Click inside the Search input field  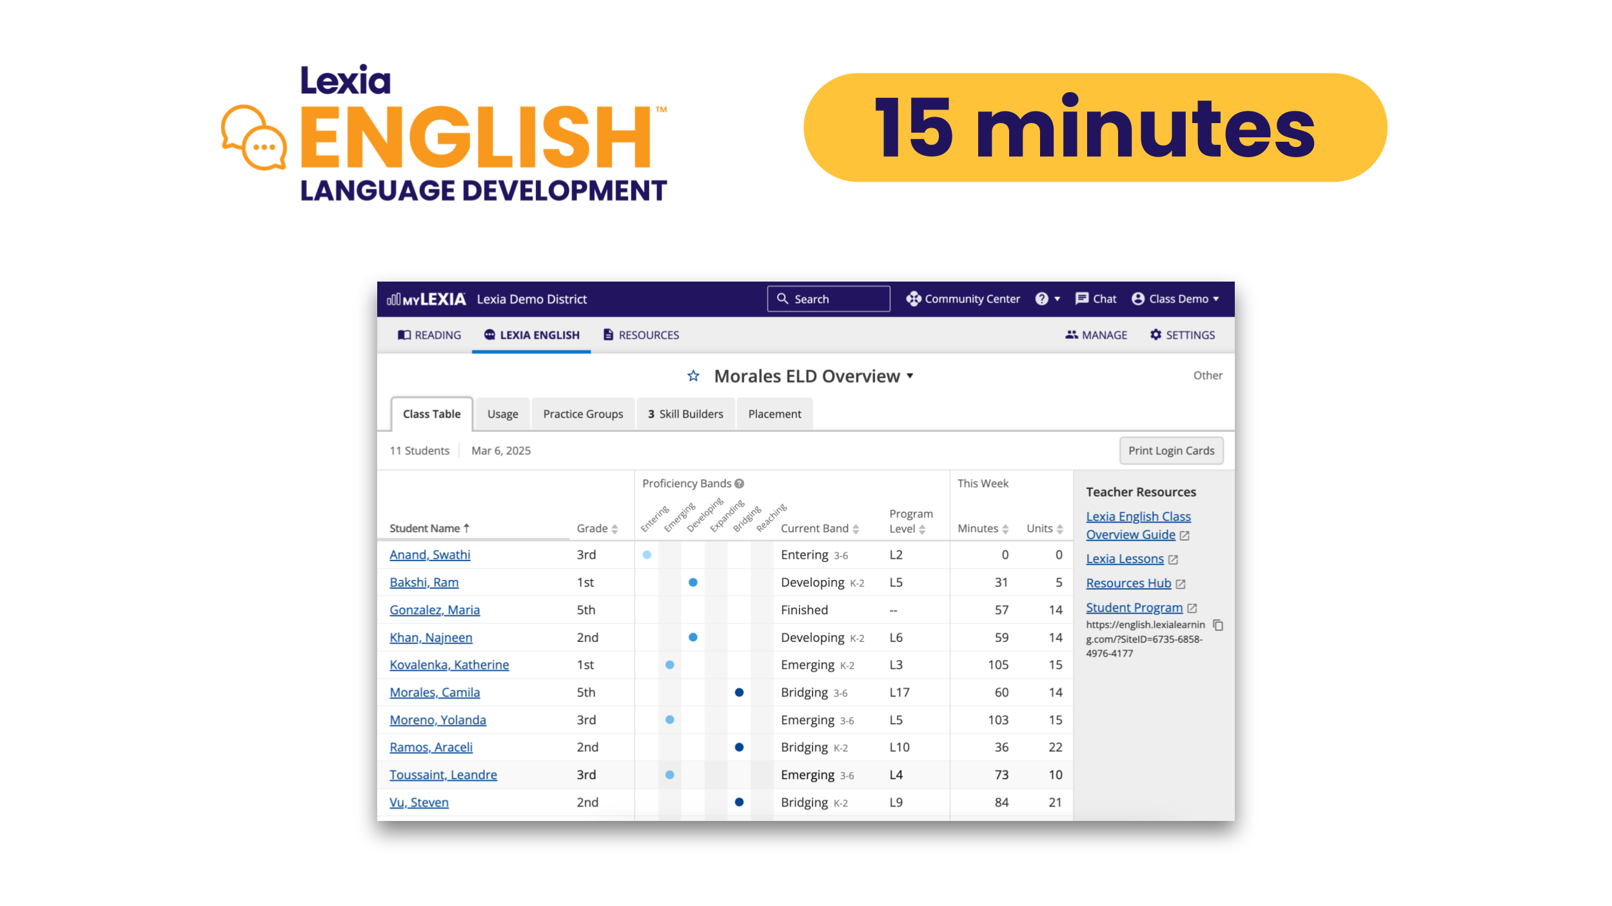point(829,298)
